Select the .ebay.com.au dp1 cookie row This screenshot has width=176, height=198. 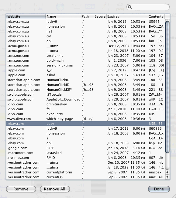[86, 41]
